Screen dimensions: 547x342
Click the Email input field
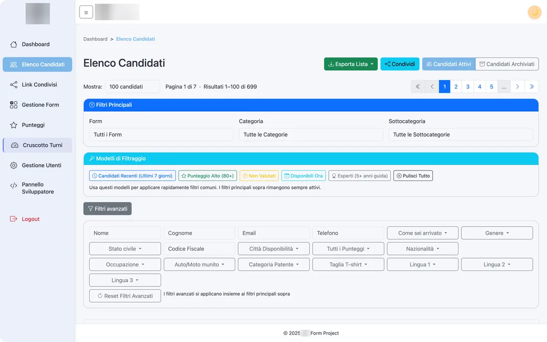pyautogui.click(x=274, y=233)
